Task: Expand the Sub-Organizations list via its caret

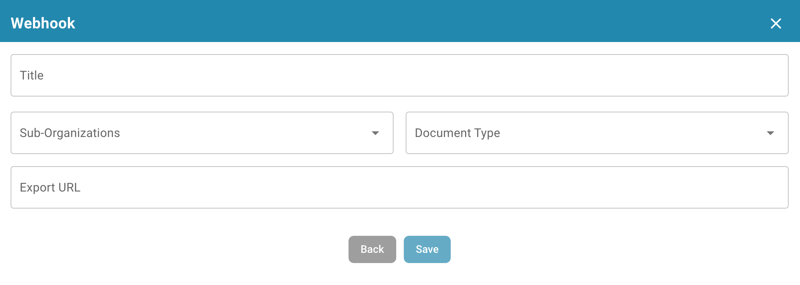Action: click(375, 133)
